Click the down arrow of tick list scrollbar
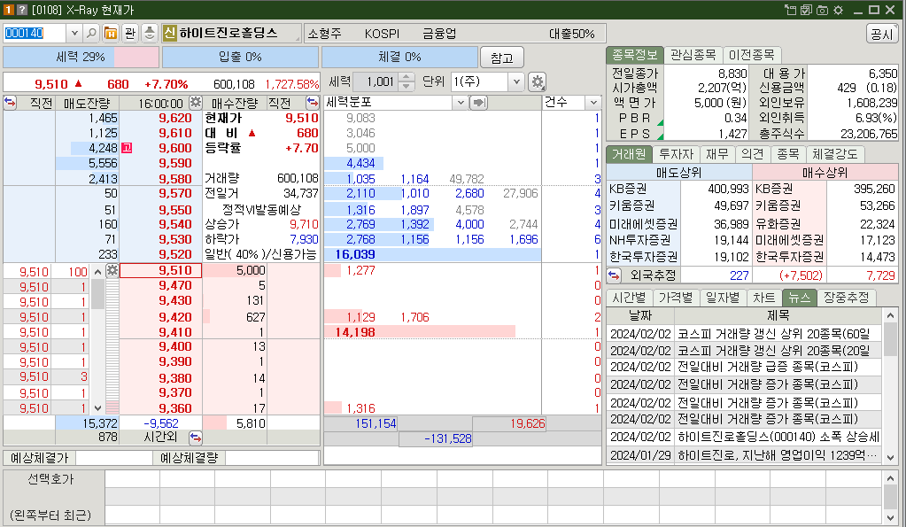 (97, 408)
